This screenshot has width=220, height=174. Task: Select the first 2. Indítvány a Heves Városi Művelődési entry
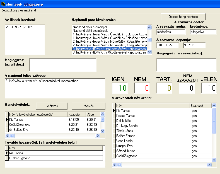pos(110,42)
